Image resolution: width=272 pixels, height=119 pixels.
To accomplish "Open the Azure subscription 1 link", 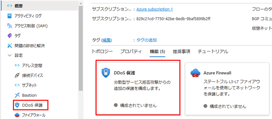I will pyautogui.click(x=154, y=9).
